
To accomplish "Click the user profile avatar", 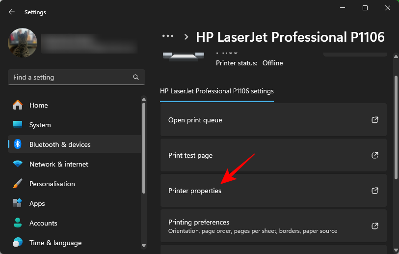I will pos(23,42).
